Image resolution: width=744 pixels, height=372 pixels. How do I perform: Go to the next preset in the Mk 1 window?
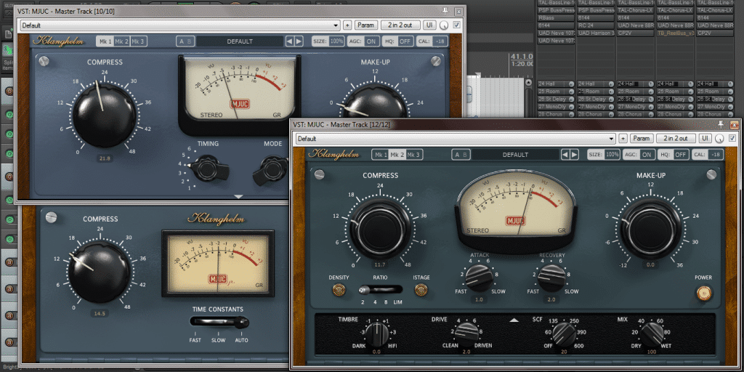tap(299, 41)
